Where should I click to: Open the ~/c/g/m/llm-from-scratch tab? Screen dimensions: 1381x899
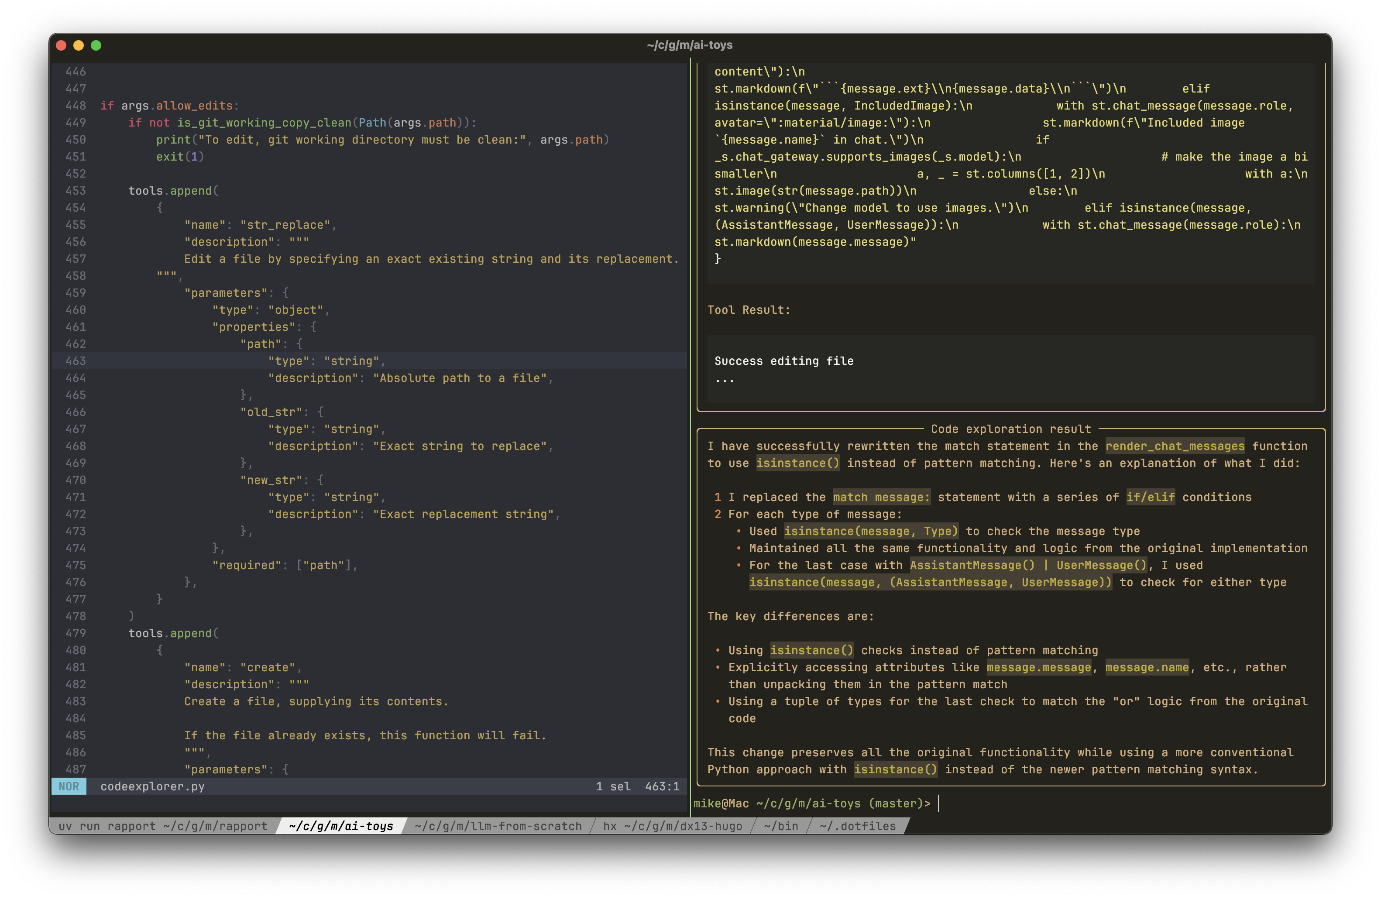498,826
